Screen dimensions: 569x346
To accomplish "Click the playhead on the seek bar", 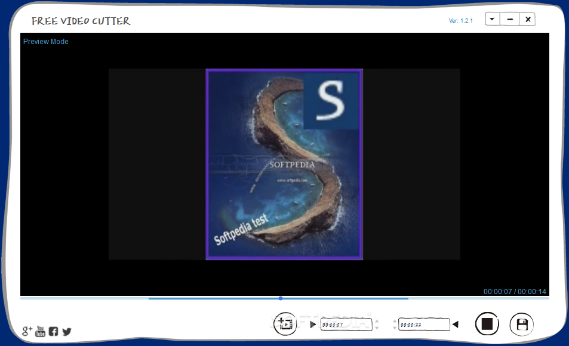I will (x=281, y=298).
